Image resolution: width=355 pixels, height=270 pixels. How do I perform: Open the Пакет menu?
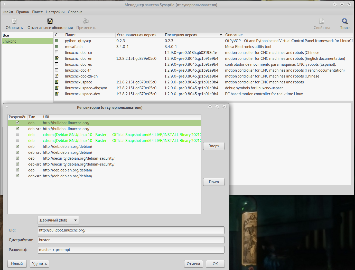coord(37,12)
